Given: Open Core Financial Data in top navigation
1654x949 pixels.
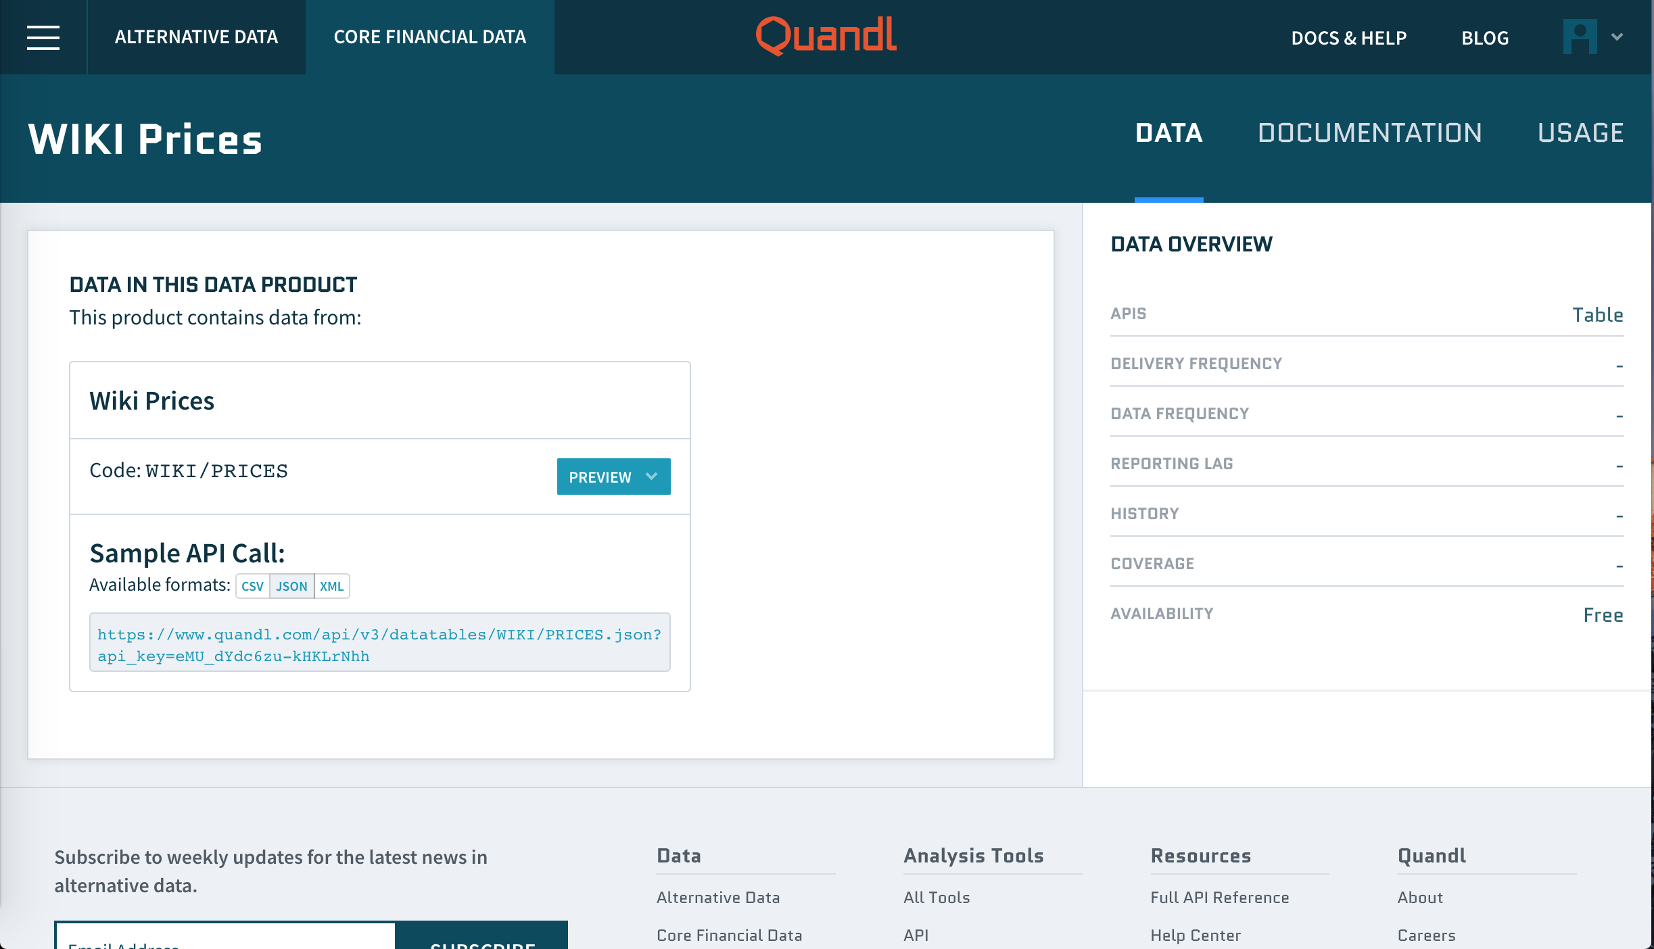Looking at the screenshot, I should 429,37.
